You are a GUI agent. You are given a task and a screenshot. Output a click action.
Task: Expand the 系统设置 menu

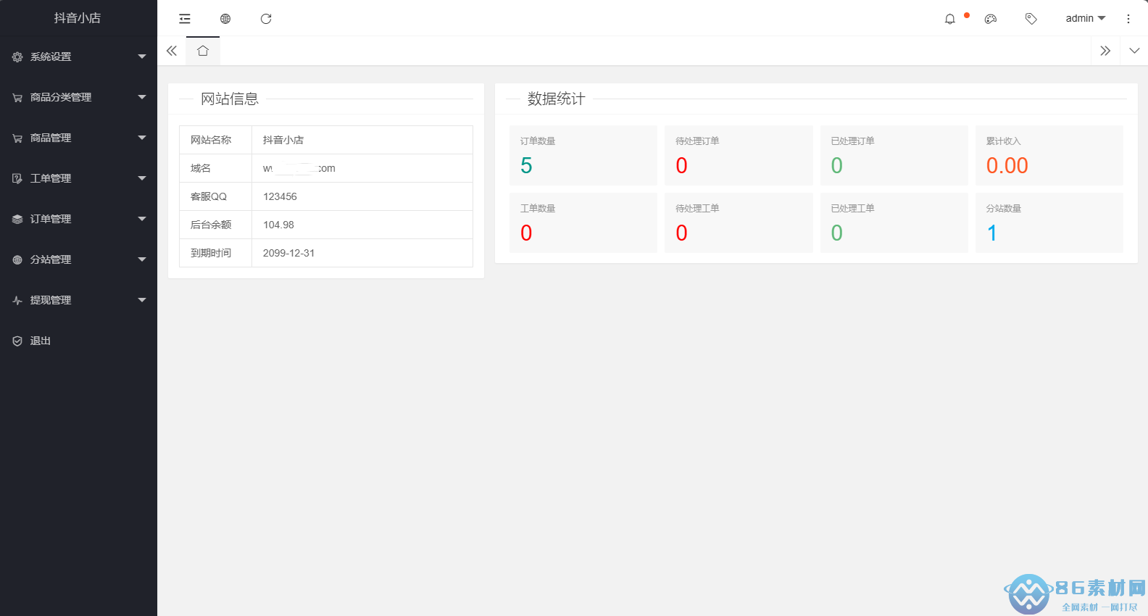coord(78,57)
